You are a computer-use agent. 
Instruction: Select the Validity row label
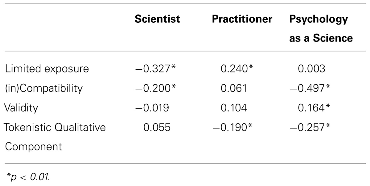tap(21, 108)
